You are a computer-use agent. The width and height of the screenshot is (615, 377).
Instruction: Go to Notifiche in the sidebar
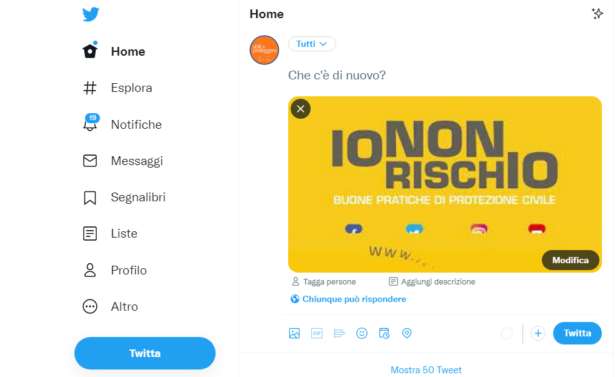pos(122,124)
